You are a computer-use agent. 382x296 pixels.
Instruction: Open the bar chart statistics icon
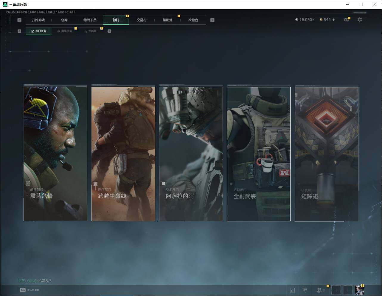pos(293,290)
